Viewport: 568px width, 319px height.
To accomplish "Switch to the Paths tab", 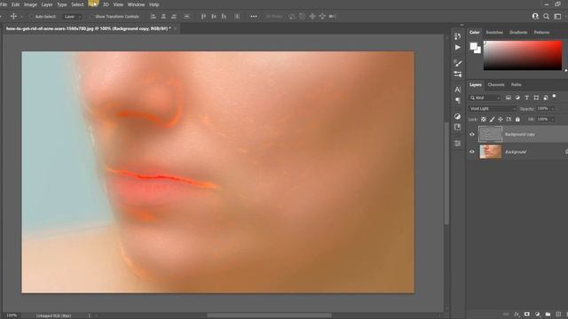I will click(517, 85).
